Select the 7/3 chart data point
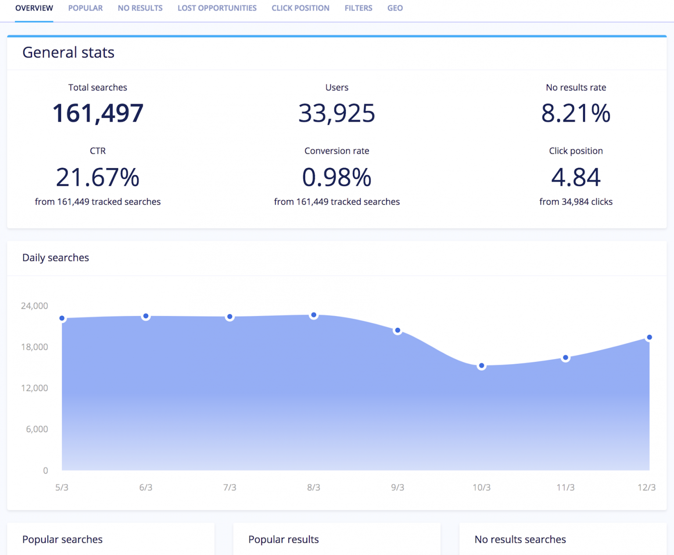674x555 pixels. click(229, 317)
